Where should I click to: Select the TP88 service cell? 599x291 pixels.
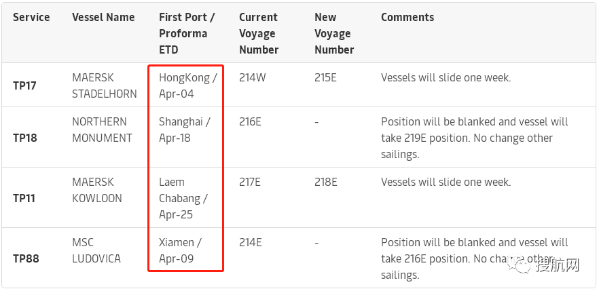pos(25,258)
